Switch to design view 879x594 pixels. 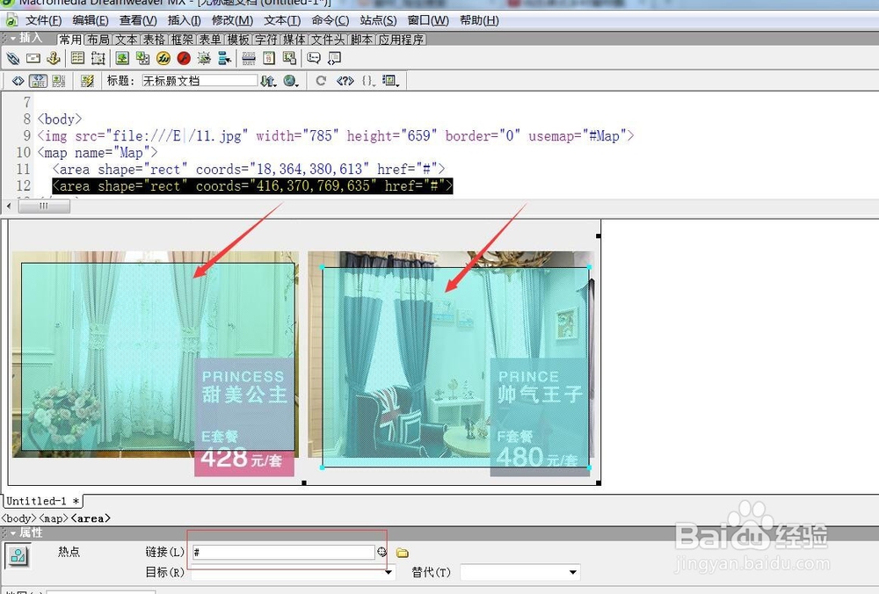pos(58,81)
